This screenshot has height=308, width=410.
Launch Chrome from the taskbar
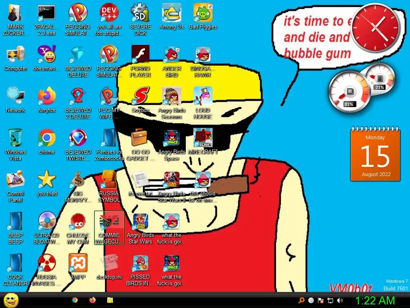click(x=75, y=300)
